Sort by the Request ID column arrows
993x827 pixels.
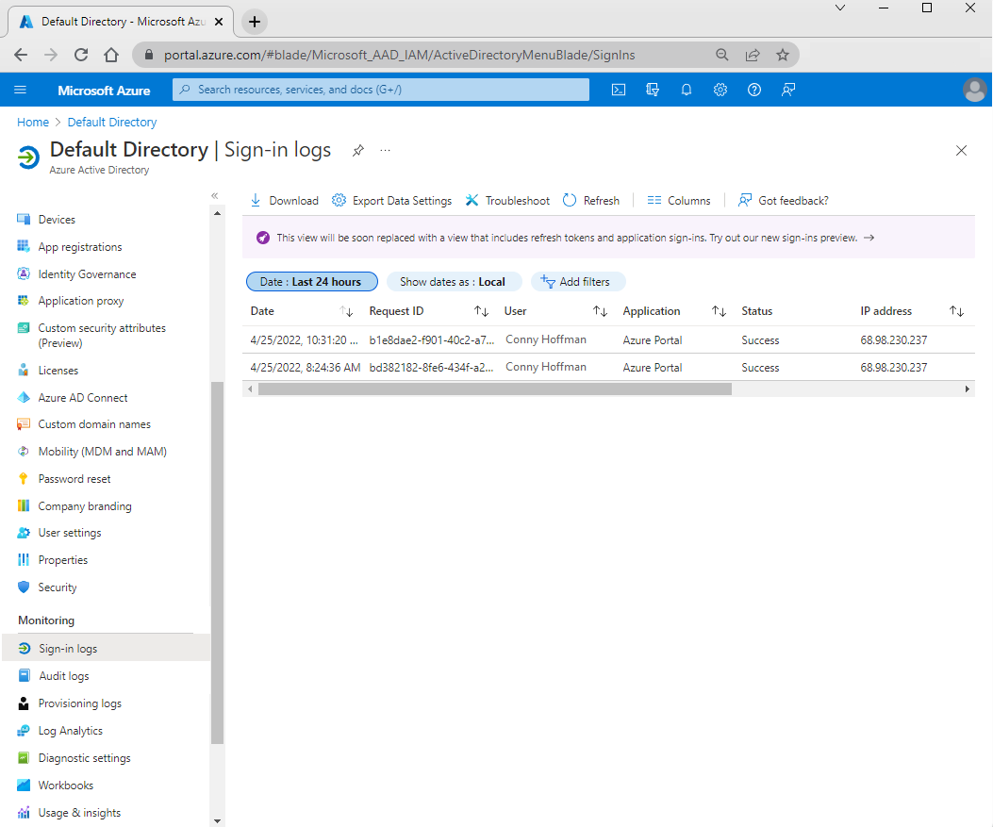click(481, 311)
